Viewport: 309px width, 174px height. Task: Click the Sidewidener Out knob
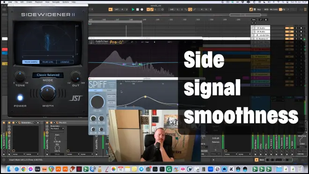(x=76, y=76)
